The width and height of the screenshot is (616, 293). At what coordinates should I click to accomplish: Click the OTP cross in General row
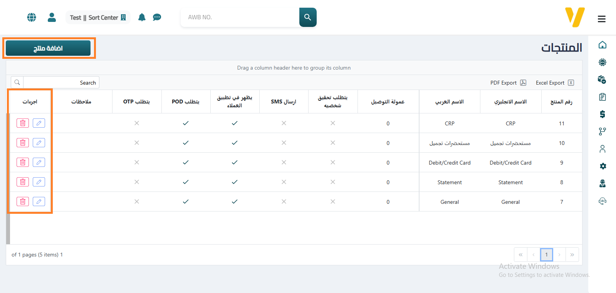(x=137, y=201)
